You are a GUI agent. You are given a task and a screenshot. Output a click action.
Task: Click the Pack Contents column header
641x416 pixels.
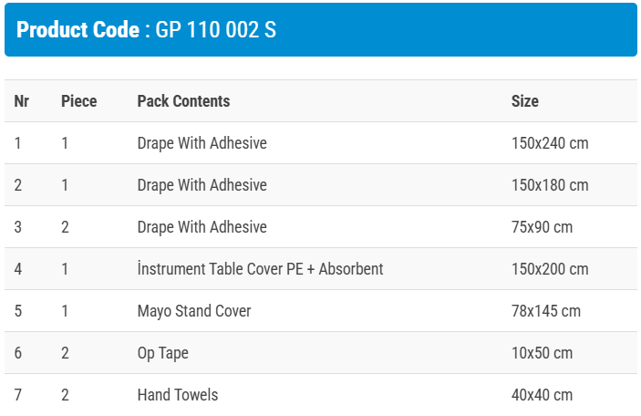(x=183, y=101)
